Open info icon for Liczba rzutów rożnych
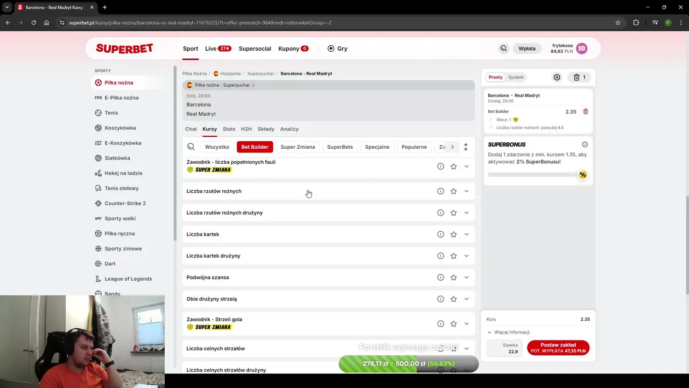Screen dimensions: 689x388 (440, 191)
